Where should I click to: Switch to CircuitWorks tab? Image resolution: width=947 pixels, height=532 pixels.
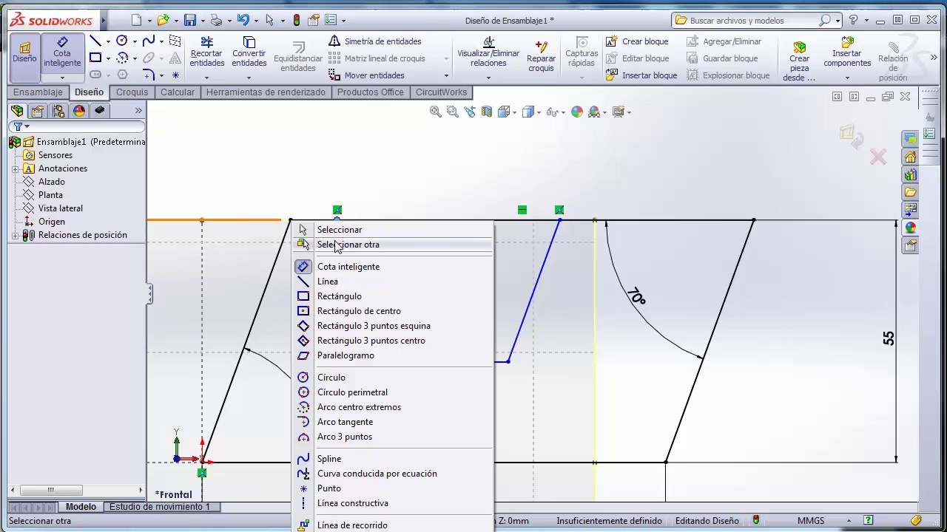(442, 92)
